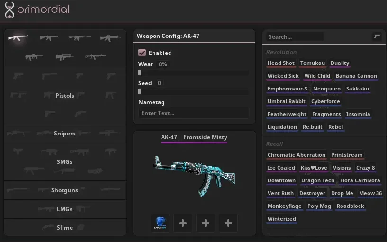387x242 pixels.
Task: Add sticker in last plus slot
Action: (228, 223)
